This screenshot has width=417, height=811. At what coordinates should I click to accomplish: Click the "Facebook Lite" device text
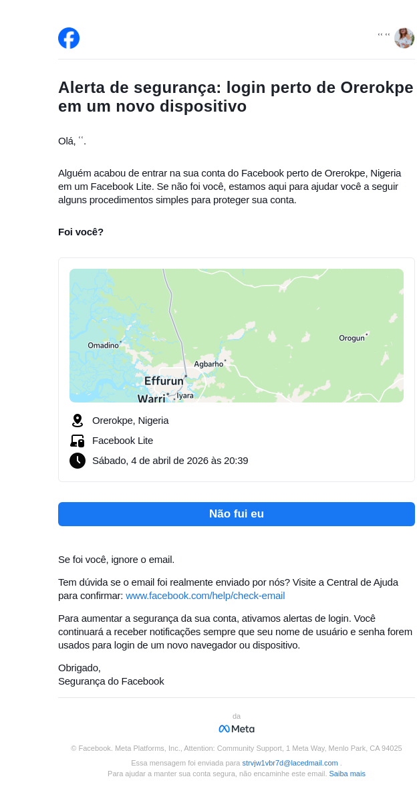click(x=122, y=441)
